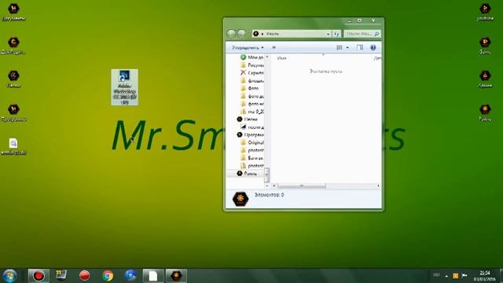Click the clock in the system tray
This screenshot has height=283, width=503.
[484, 276]
